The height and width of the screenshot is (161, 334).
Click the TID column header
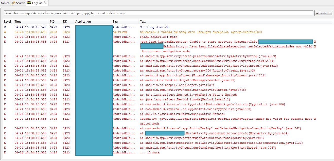coord(65,21)
